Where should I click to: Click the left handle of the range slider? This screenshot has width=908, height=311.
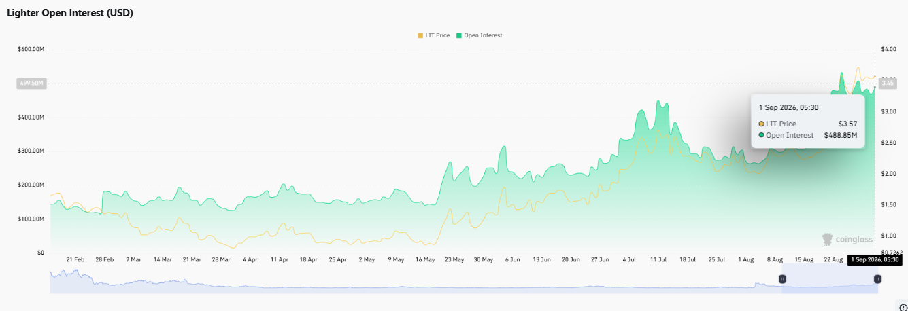(782, 278)
